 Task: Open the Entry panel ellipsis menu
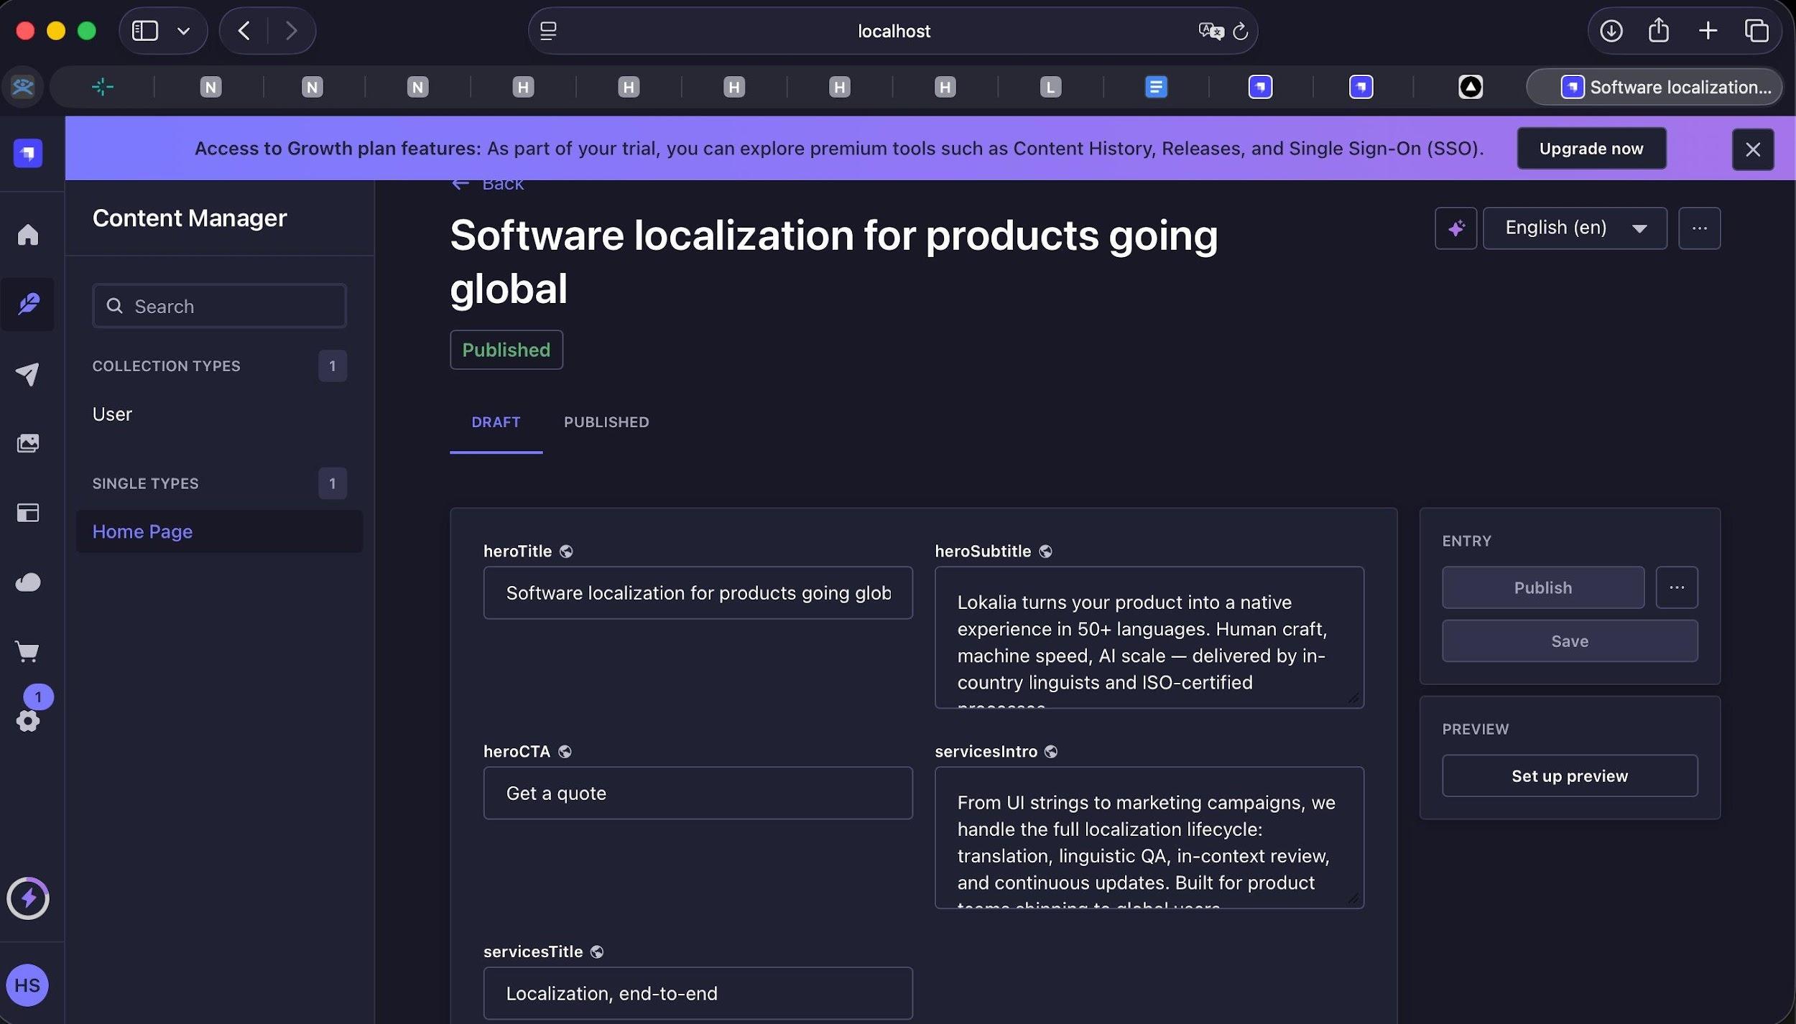(1677, 587)
